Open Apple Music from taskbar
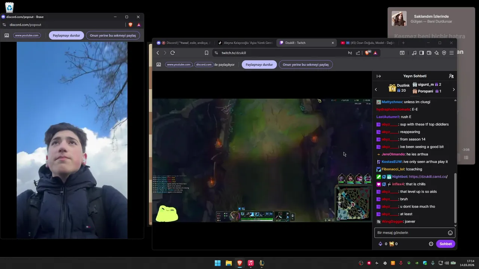The width and height of the screenshot is (479, 269). click(x=251, y=263)
